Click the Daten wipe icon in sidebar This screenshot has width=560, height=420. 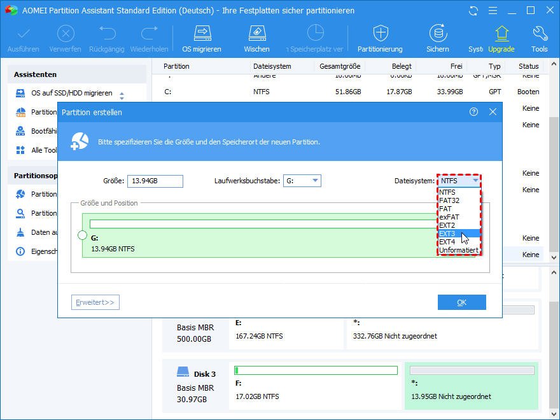[x=20, y=232]
